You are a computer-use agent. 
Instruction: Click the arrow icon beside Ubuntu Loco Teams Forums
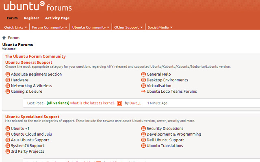coord(143,92)
